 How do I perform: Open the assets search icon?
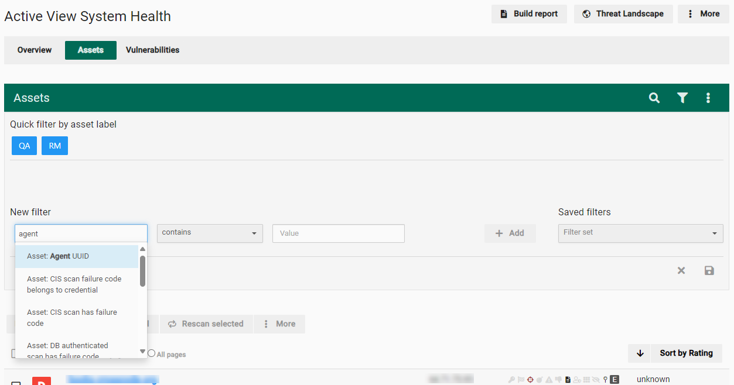coord(654,98)
